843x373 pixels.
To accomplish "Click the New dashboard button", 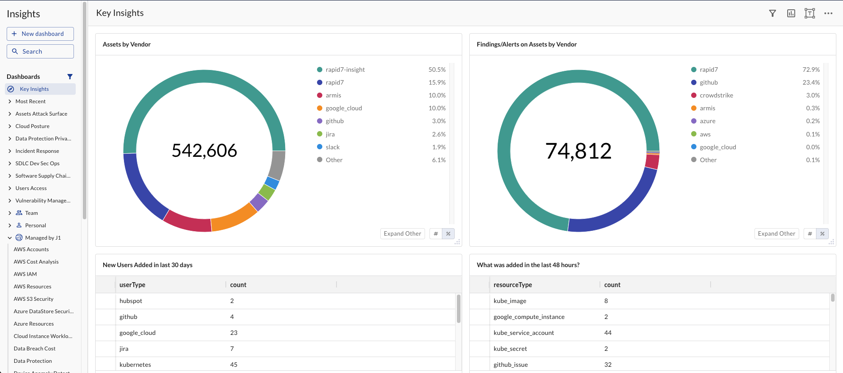I will pos(40,34).
